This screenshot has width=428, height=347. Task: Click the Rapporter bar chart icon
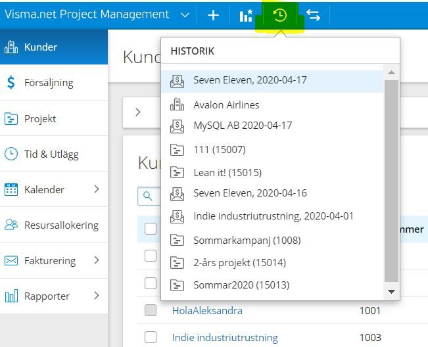tap(11, 296)
